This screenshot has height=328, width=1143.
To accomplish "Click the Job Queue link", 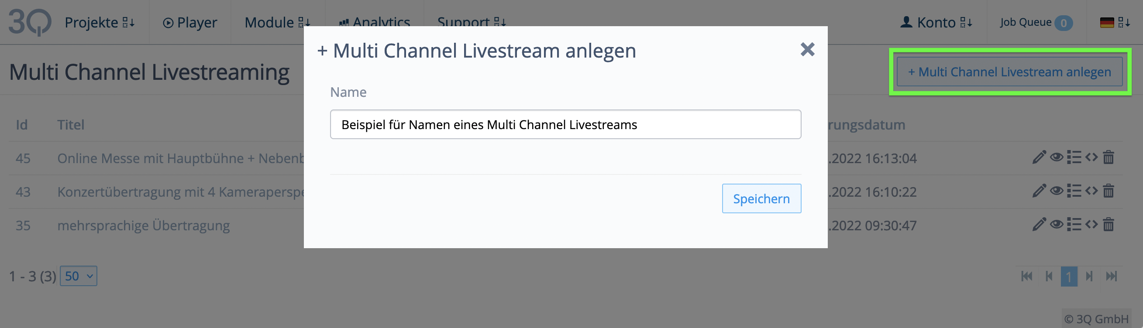I will coord(1035,22).
